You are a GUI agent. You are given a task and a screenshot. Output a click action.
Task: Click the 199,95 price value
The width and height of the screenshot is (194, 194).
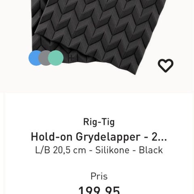(x=99, y=190)
